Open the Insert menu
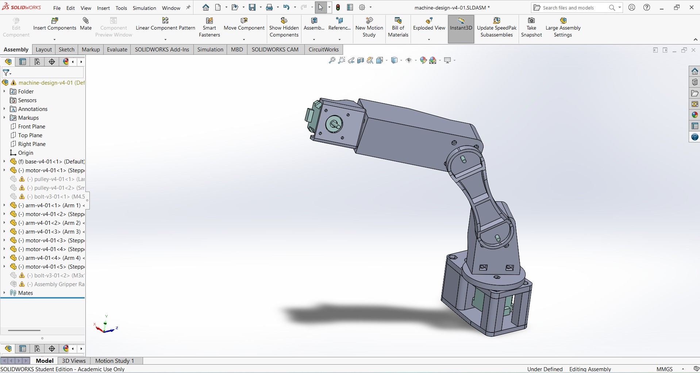 point(103,8)
